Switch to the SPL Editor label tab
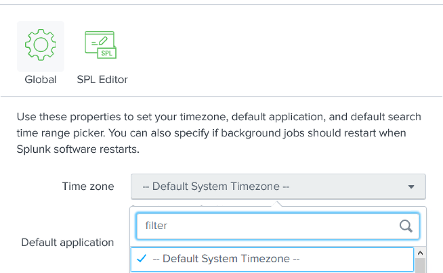The width and height of the screenshot is (443, 273). (102, 80)
